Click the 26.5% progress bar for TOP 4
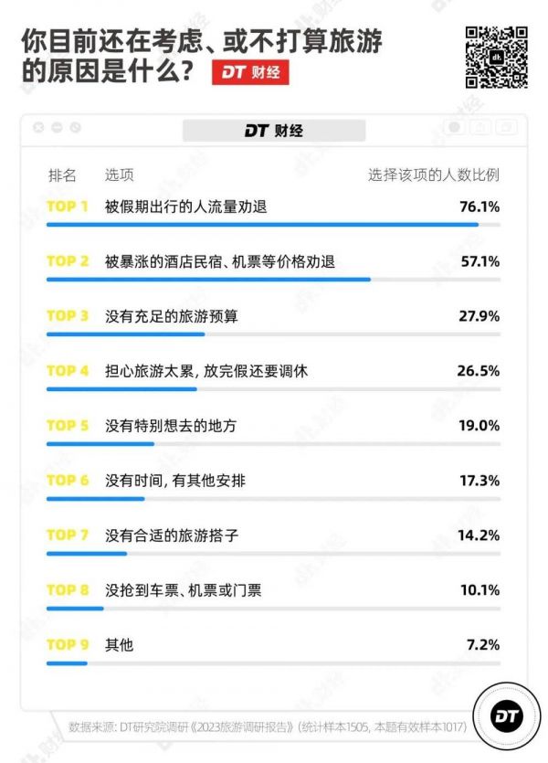The height and width of the screenshot is (763, 548). 121,389
